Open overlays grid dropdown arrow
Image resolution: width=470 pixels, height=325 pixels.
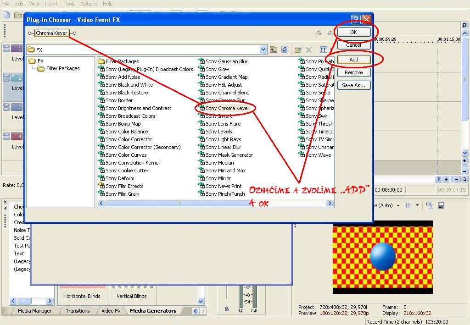click(x=417, y=205)
